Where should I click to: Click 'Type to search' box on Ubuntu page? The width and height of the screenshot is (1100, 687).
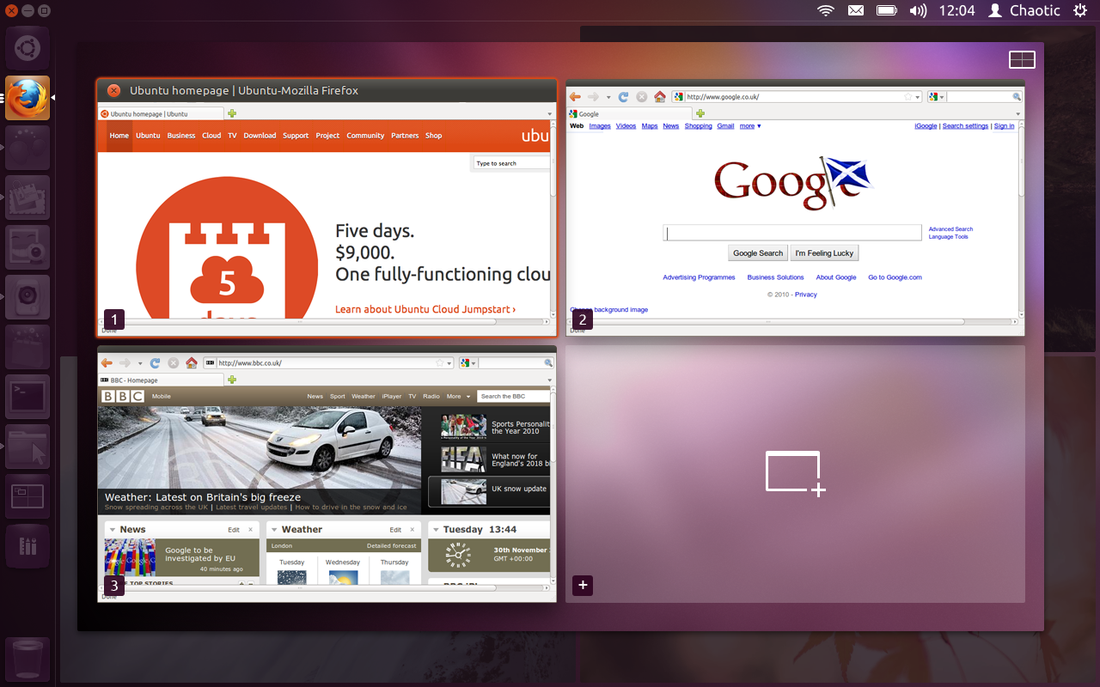coord(510,163)
